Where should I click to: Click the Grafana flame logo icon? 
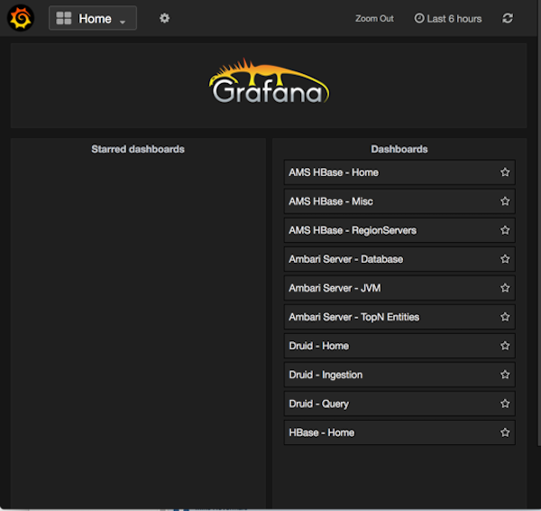pos(20,18)
